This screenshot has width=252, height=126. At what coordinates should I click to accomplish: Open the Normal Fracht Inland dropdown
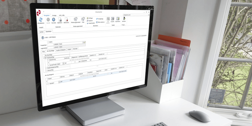pos(63,64)
